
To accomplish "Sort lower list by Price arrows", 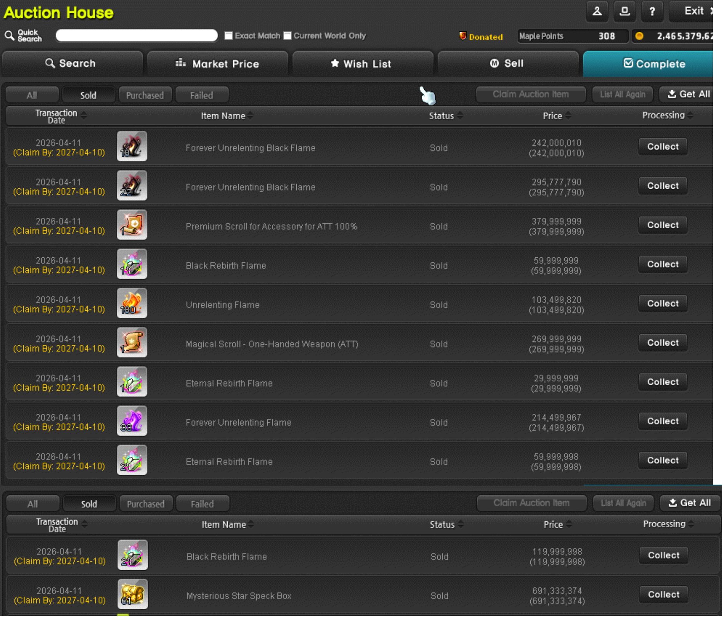I will (569, 524).
